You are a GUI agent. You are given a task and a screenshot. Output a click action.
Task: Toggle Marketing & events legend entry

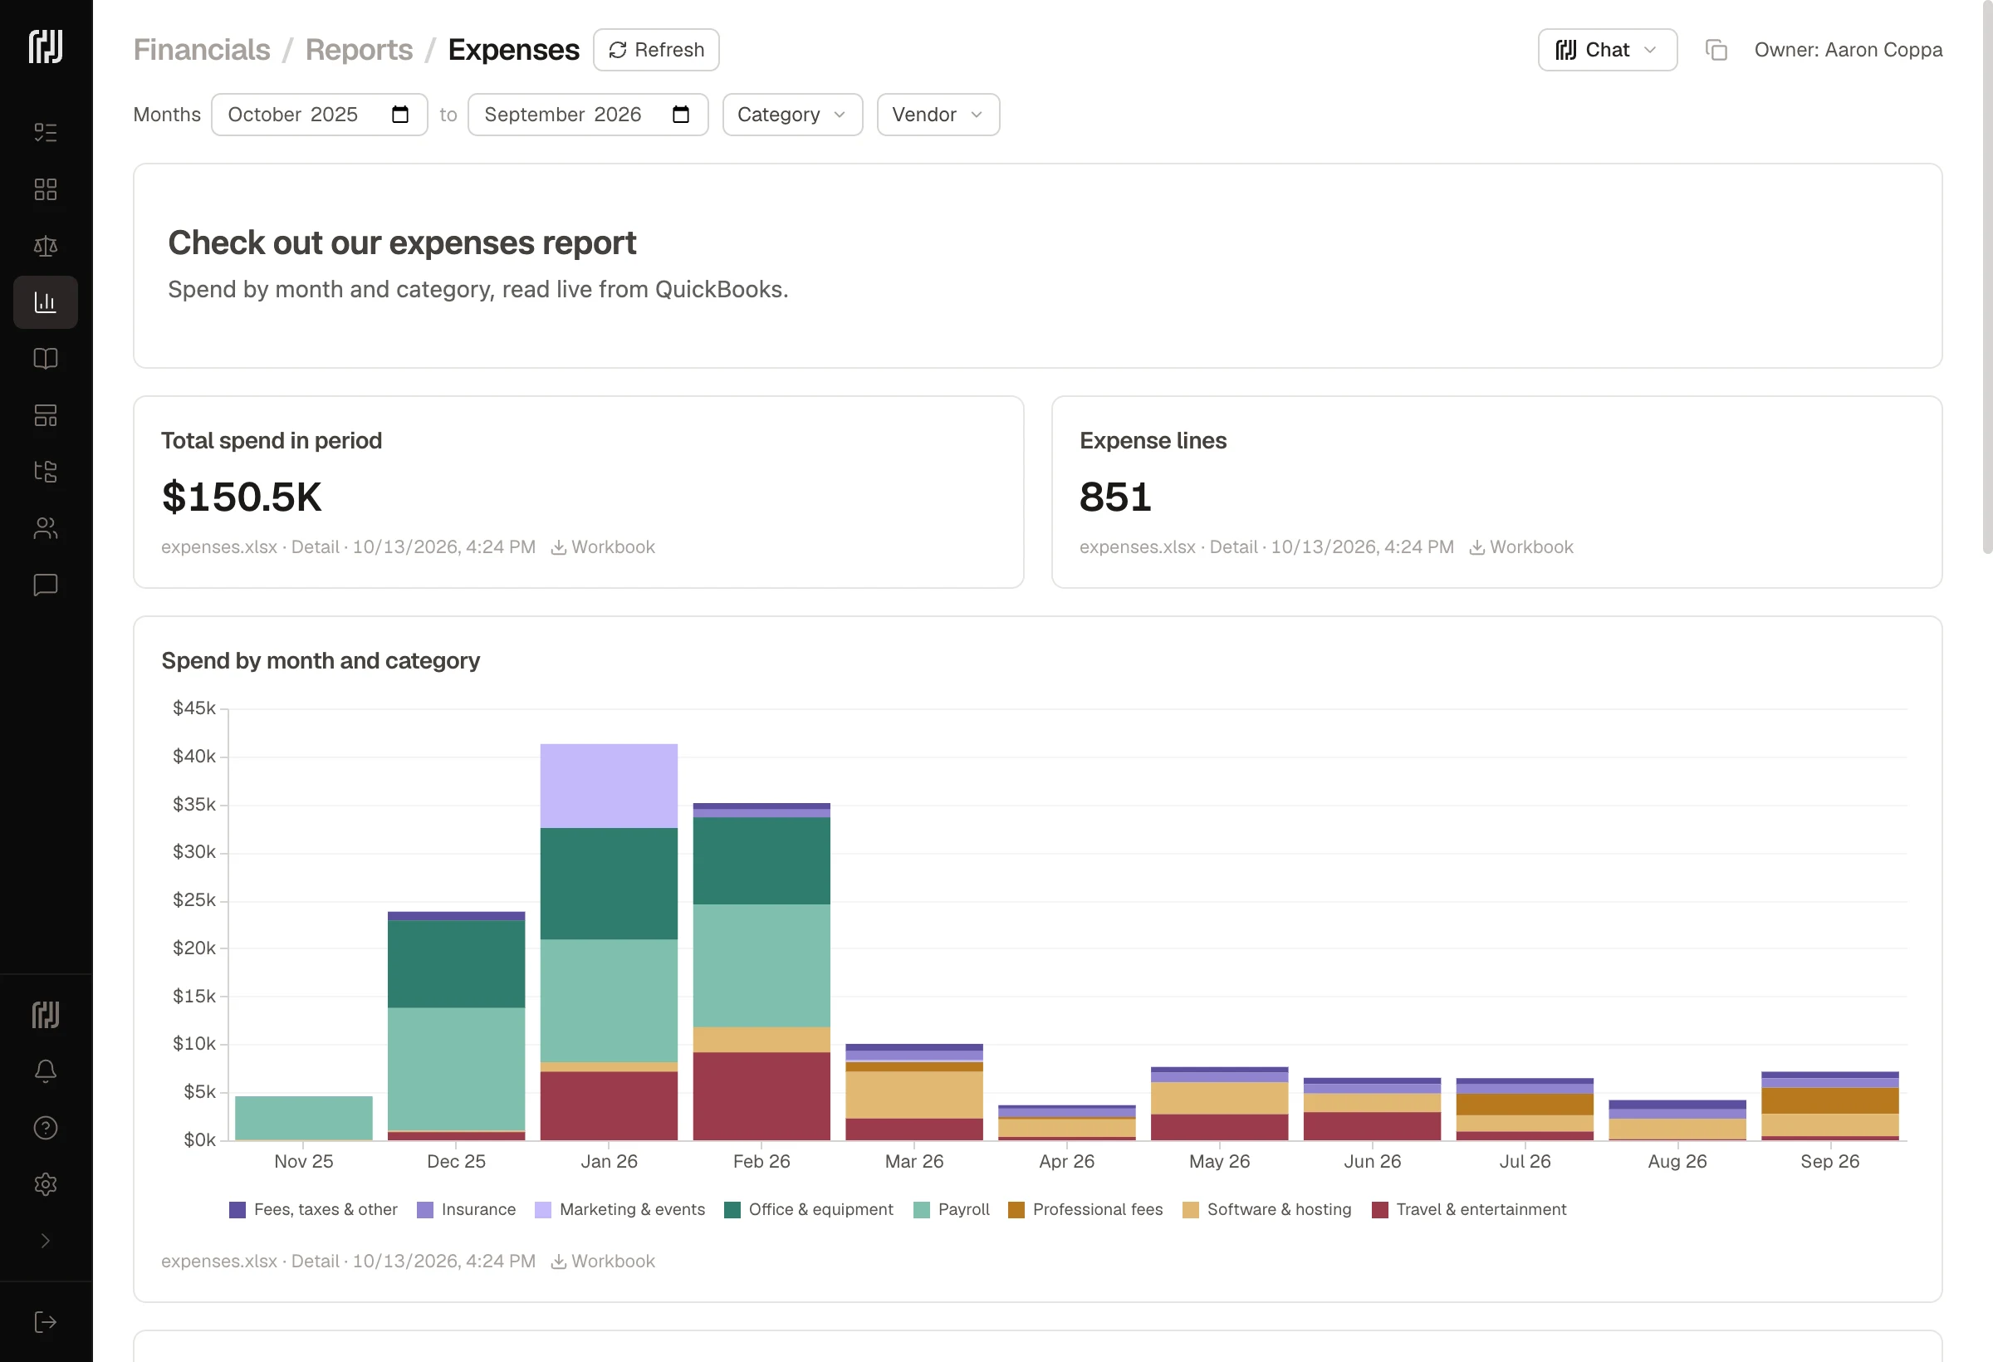click(620, 1209)
